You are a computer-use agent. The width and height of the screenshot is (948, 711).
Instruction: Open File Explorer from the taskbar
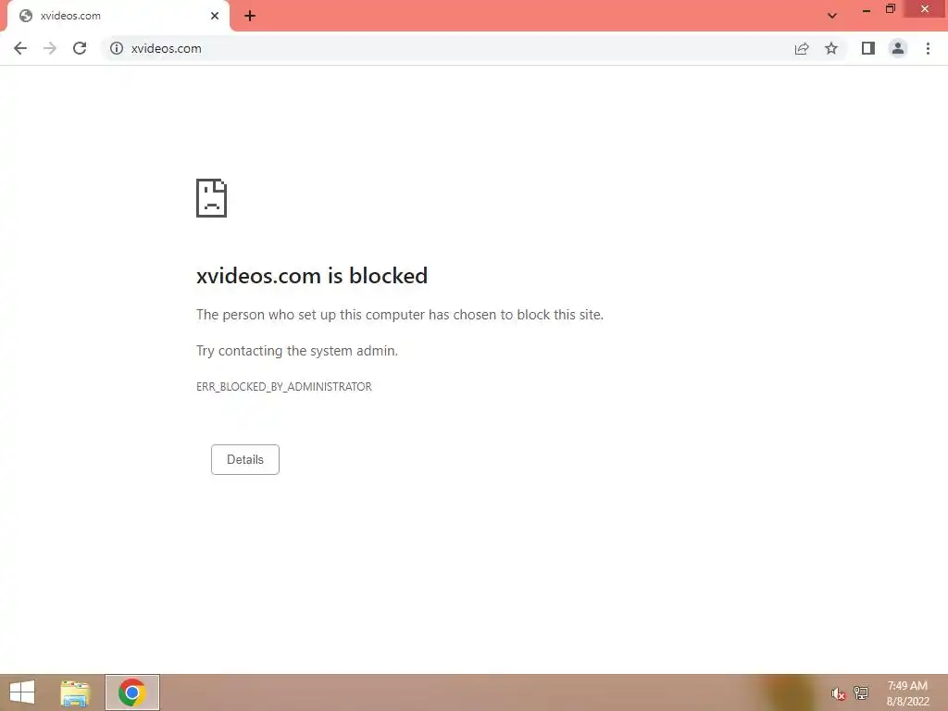pos(75,692)
